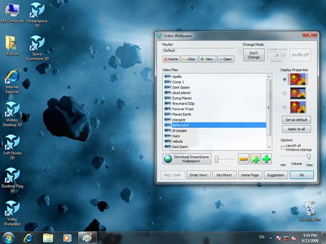Select the third display properties radio option
This screenshot has width=326, height=244.
coord(284,107)
